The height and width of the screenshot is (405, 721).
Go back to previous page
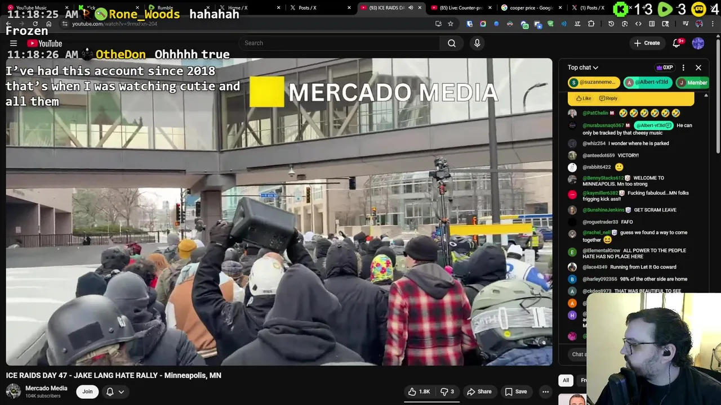(x=8, y=24)
